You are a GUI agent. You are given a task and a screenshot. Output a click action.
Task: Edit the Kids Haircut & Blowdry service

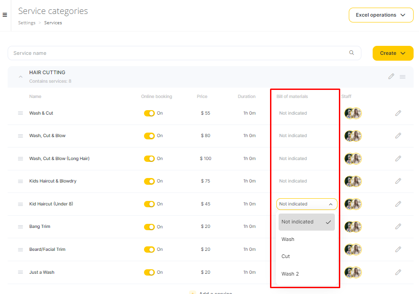coord(398,181)
